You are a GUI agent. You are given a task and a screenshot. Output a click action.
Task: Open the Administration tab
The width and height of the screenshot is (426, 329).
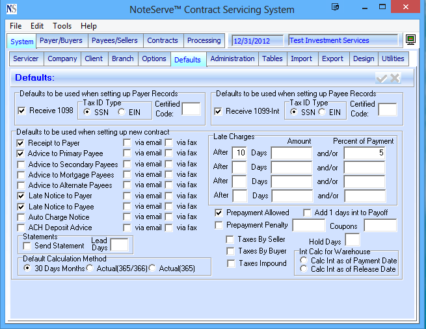click(x=232, y=59)
